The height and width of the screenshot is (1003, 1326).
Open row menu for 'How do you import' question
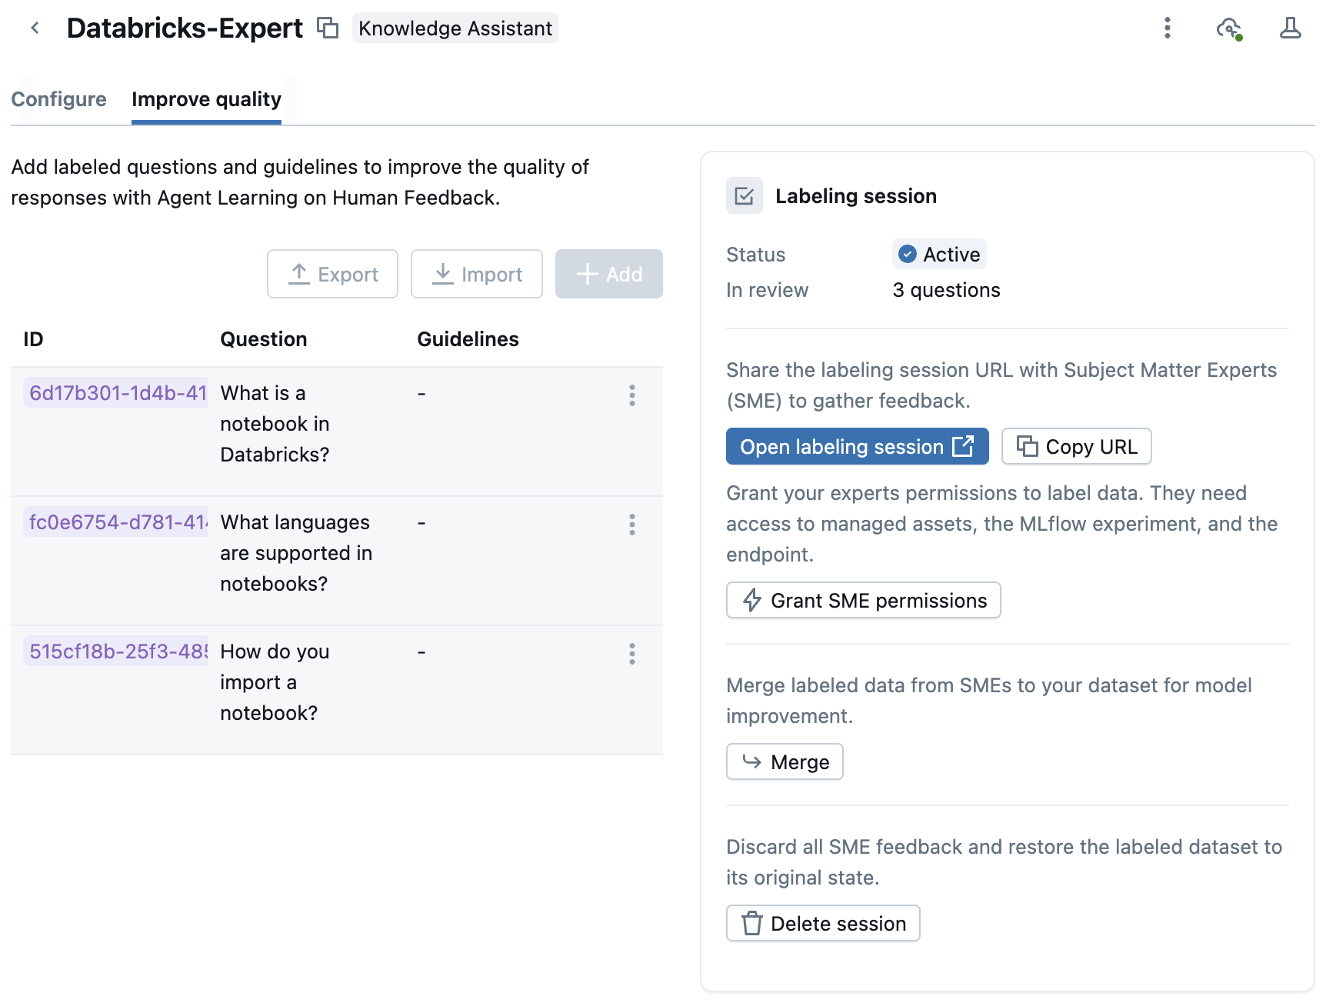(x=632, y=654)
